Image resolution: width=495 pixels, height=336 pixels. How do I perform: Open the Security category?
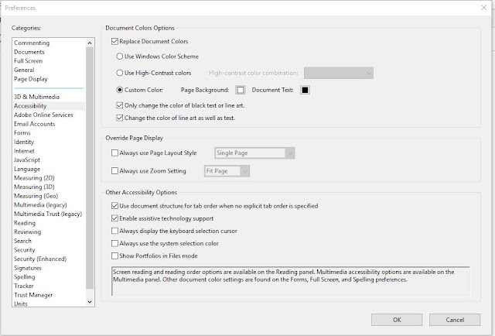click(24, 250)
